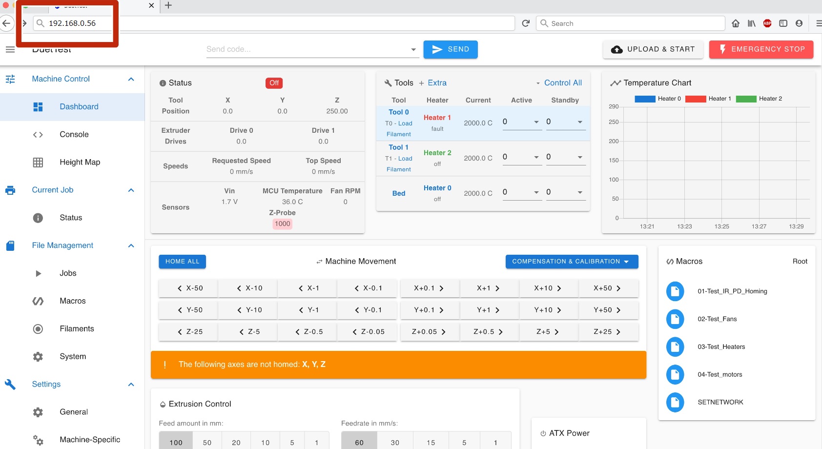This screenshot has width=822, height=449.
Task: Click UPLOAD & START button
Action: pos(653,49)
